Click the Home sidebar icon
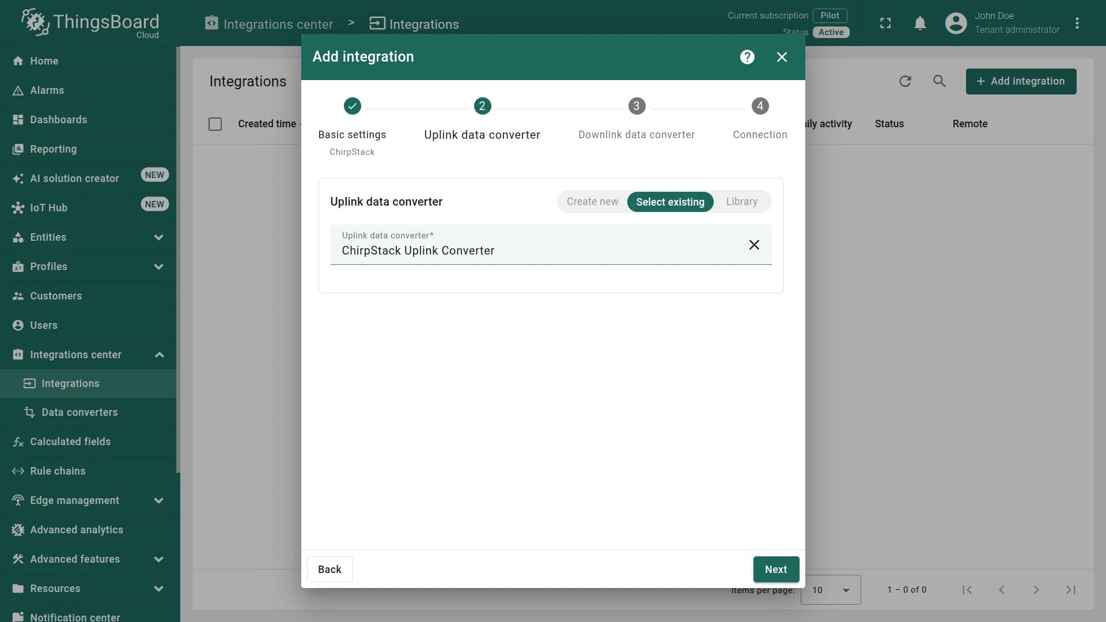The height and width of the screenshot is (622, 1106). click(18, 61)
